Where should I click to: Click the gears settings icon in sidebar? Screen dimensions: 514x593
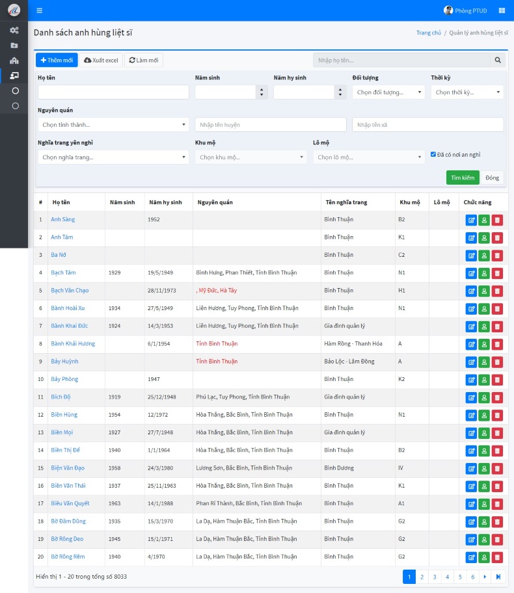(x=14, y=30)
